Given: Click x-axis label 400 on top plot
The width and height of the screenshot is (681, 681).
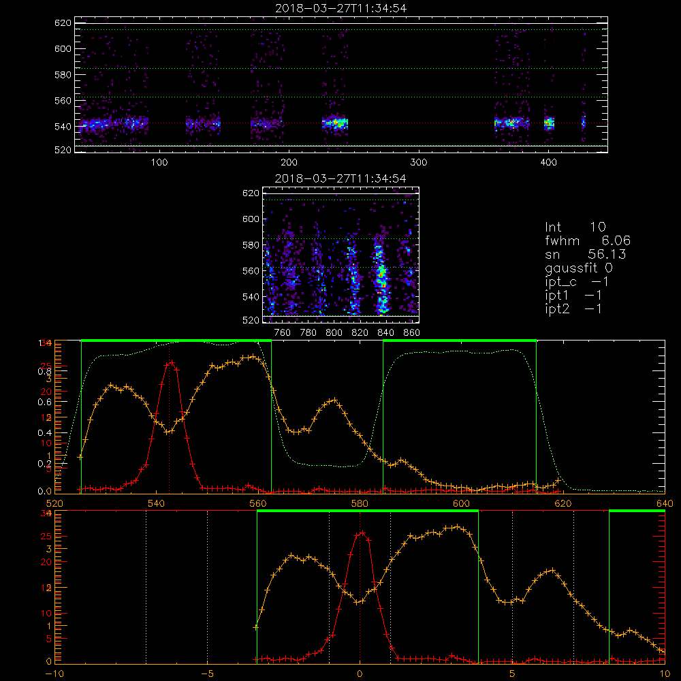Looking at the screenshot, I should pos(548,163).
